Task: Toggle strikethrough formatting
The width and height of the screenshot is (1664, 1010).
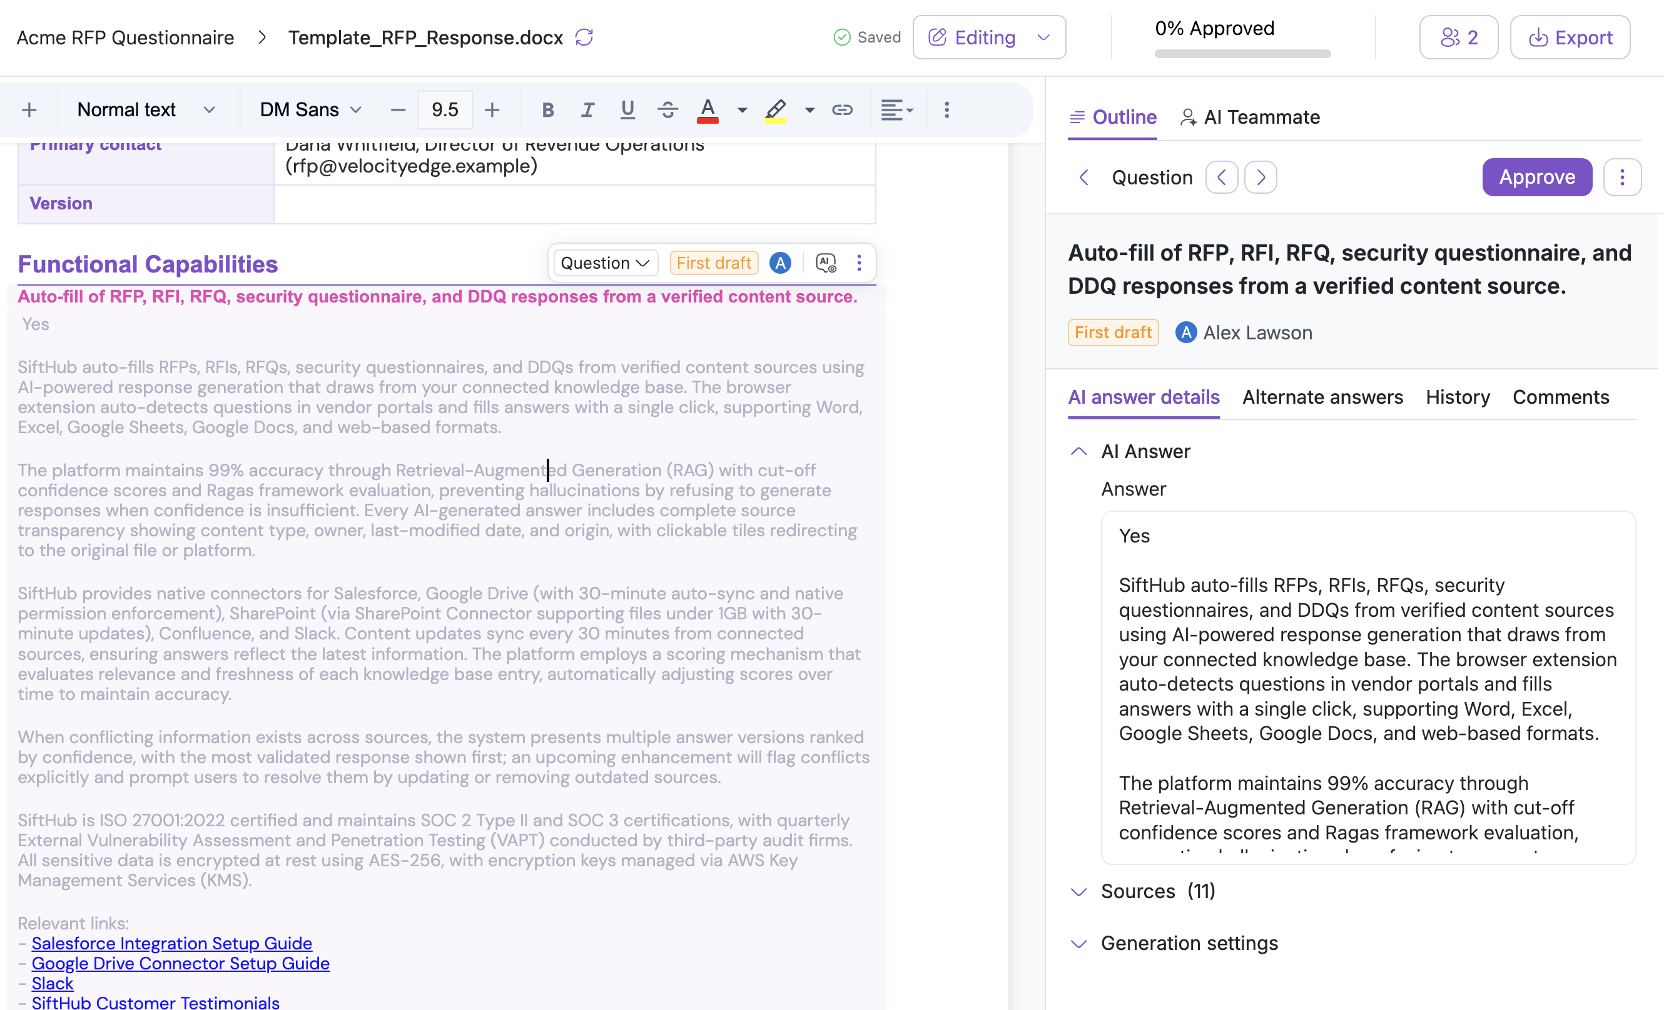Action: tap(667, 110)
